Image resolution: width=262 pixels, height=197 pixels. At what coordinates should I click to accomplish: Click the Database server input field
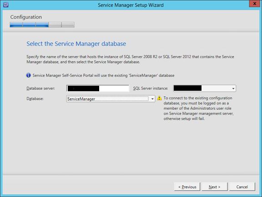pyautogui.click(x=98, y=89)
